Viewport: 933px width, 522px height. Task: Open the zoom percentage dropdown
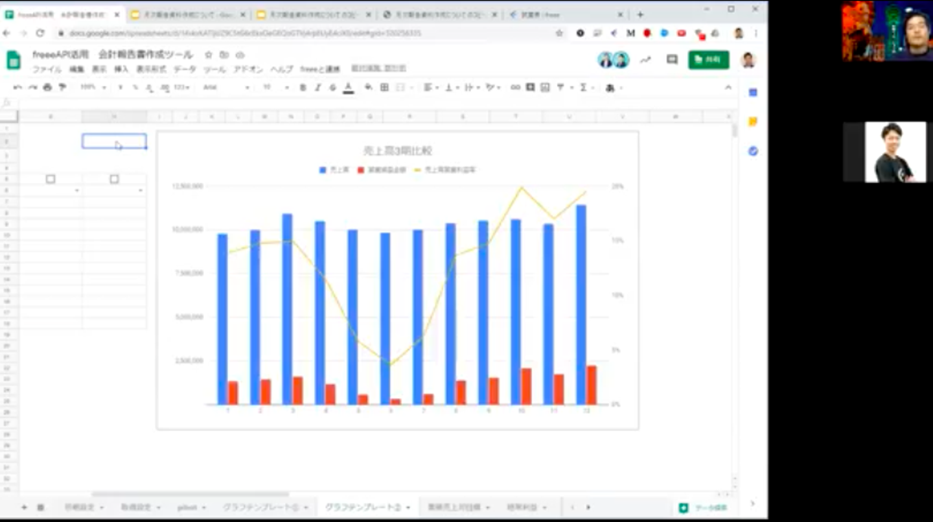[x=93, y=88]
